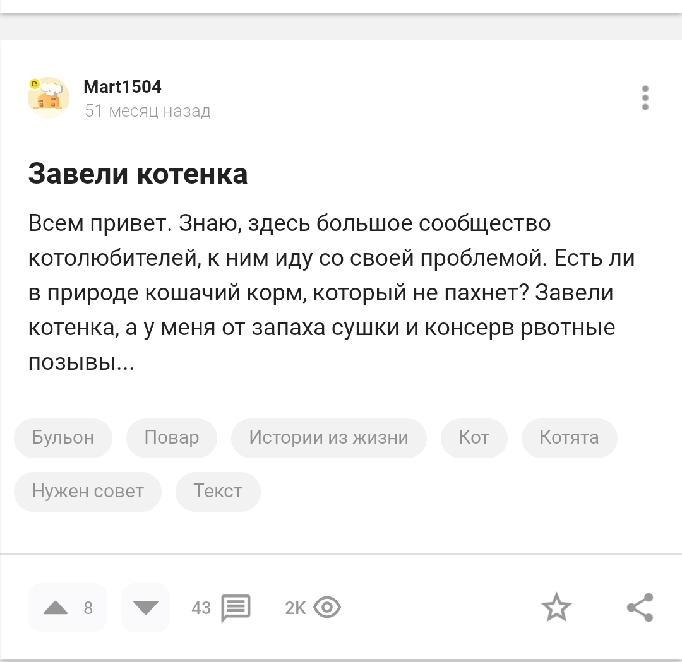Filter by the "Истории из жизни" tag
Screen dimensions: 682x662
point(328,437)
